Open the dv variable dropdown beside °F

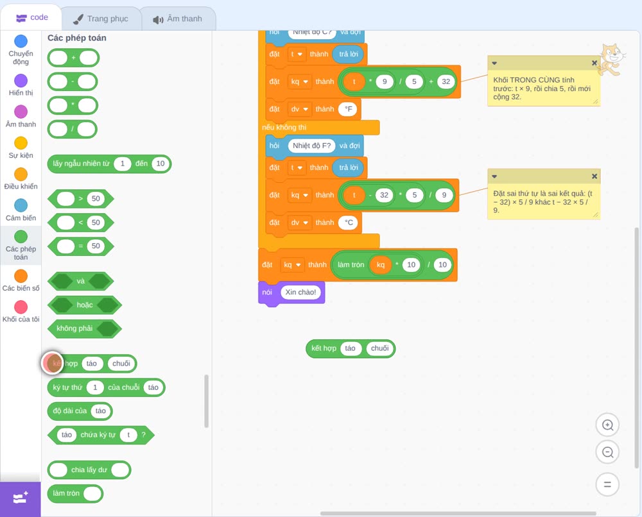(300, 109)
